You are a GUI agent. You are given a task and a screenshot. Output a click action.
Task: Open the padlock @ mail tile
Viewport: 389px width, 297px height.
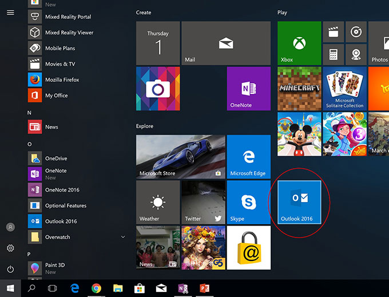tap(249, 248)
